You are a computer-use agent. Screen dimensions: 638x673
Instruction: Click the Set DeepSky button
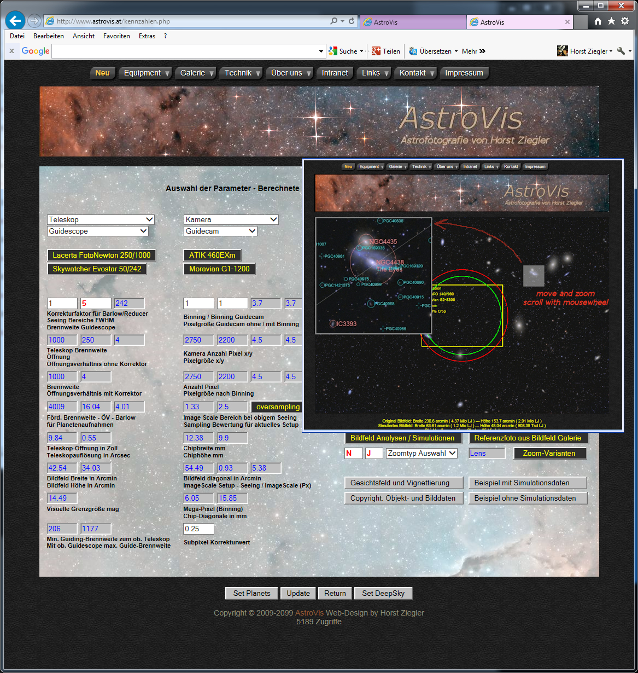click(x=383, y=593)
